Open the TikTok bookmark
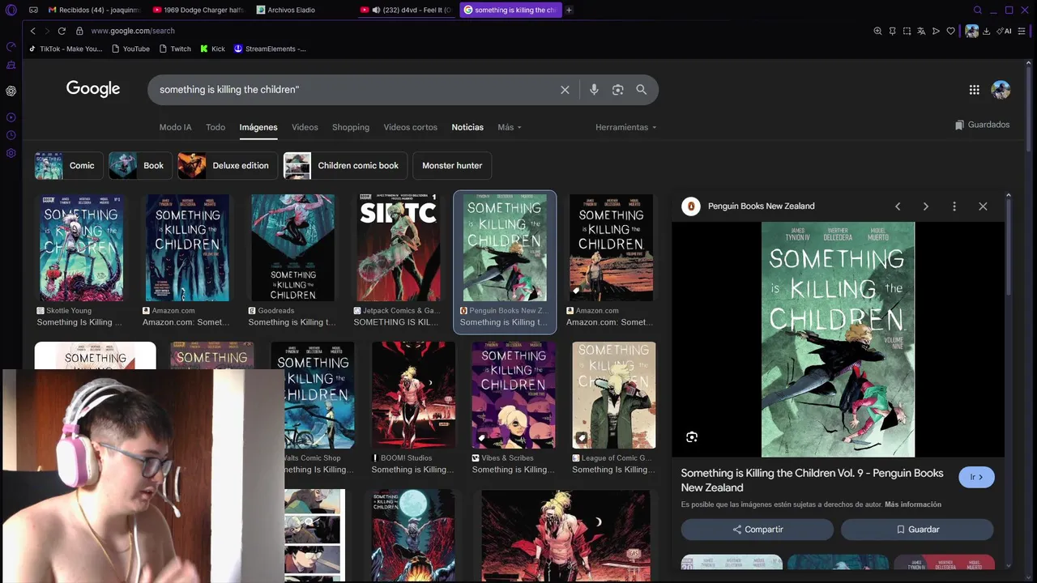1037x583 pixels. (66, 49)
